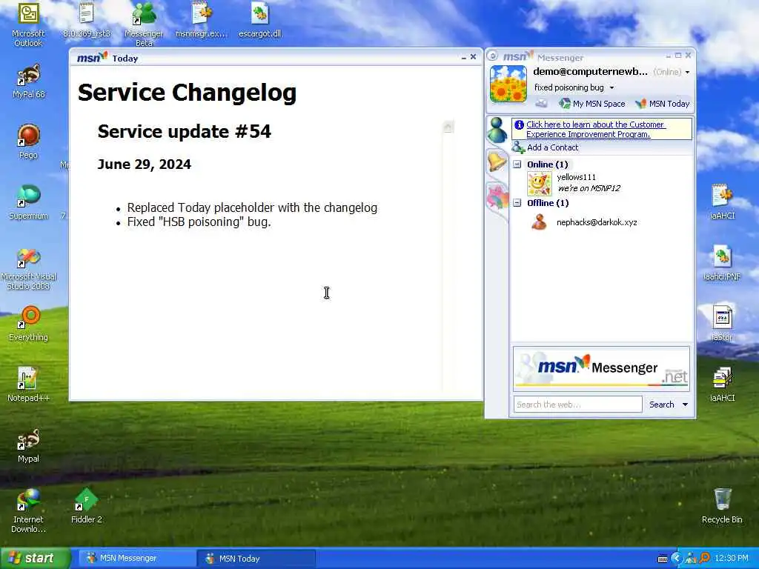
Task: Click the MSN Messenger .net banner
Action: (x=601, y=368)
